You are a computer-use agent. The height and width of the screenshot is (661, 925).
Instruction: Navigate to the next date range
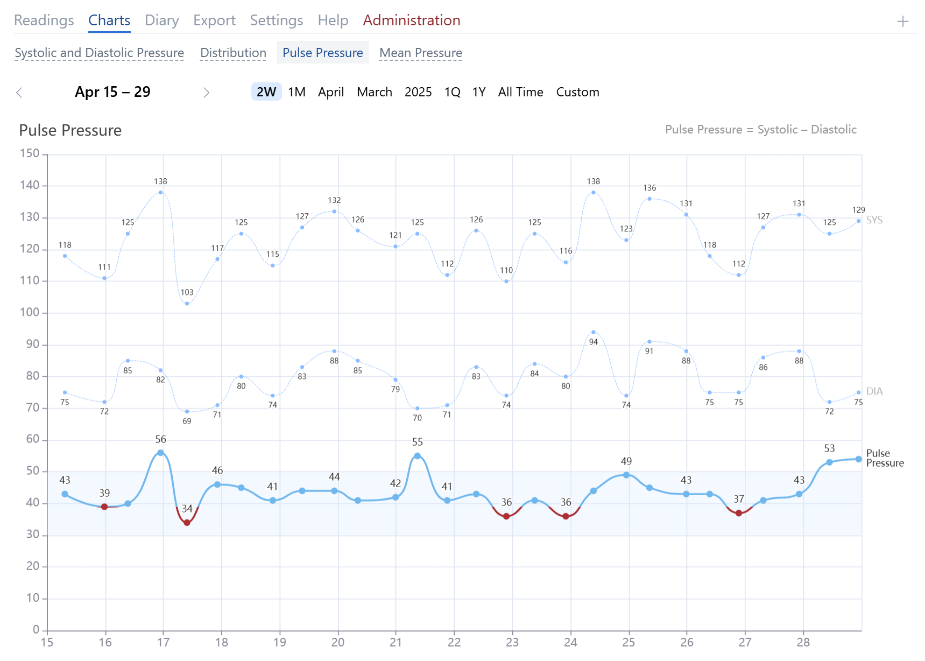pyautogui.click(x=206, y=92)
